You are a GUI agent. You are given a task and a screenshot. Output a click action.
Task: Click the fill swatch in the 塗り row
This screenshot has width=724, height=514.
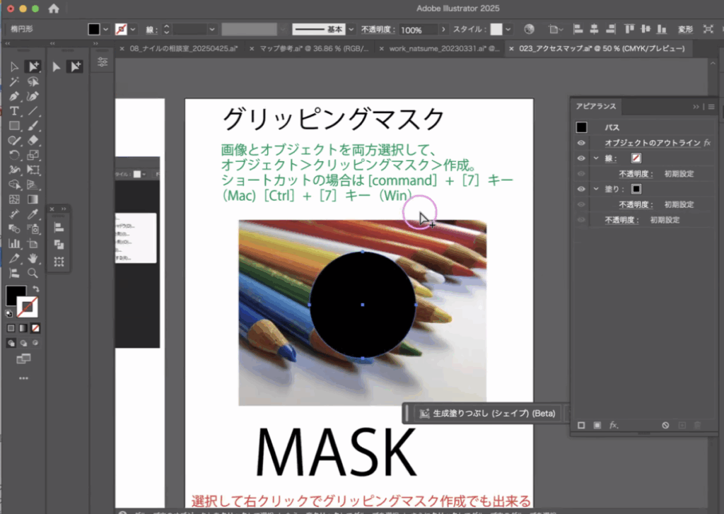[x=636, y=189]
